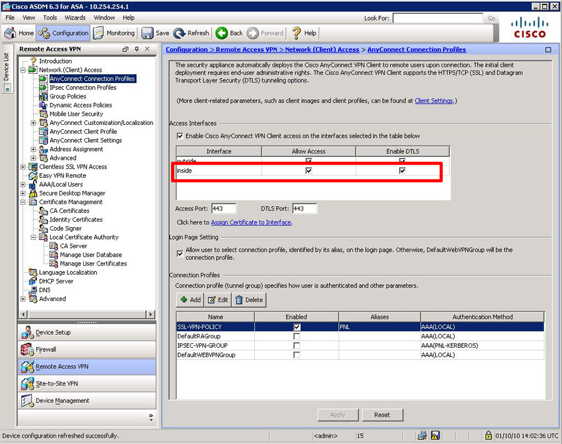Collapse the Network (Client) Access node
This screenshot has height=444, width=562.
point(23,70)
